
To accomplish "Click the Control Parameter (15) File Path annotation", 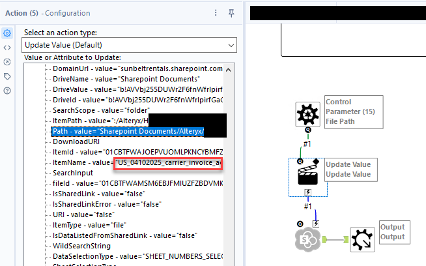I will click(354, 111).
